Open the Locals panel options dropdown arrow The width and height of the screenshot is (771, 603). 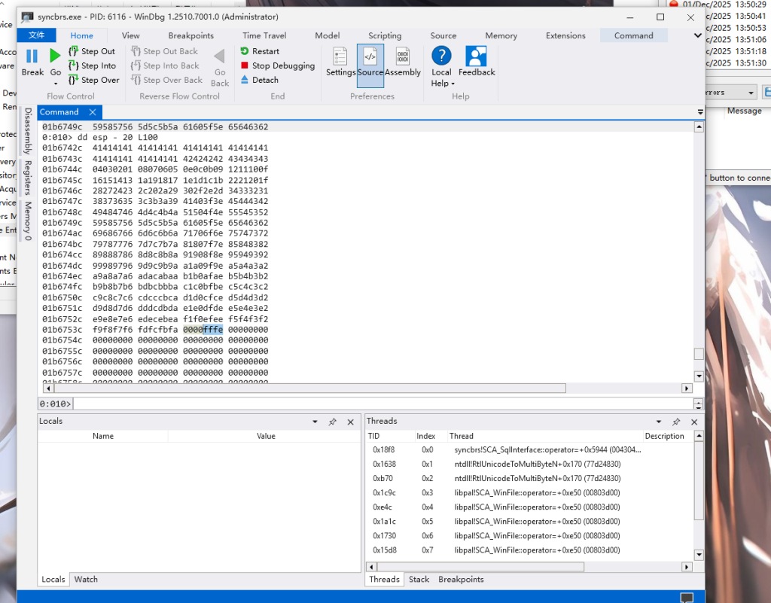click(315, 422)
